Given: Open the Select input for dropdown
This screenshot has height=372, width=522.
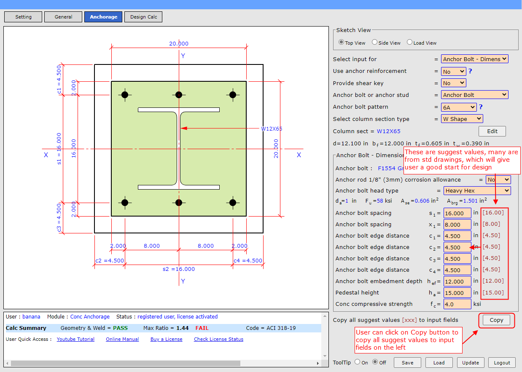Looking at the screenshot, I should tap(474, 59).
